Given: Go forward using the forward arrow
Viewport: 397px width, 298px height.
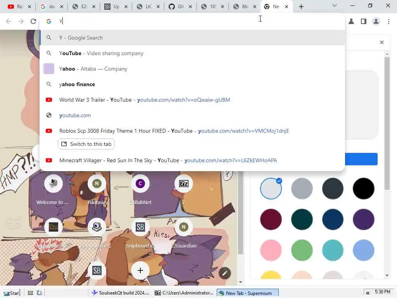Looking at the screenshot, I should coord(21,21).
